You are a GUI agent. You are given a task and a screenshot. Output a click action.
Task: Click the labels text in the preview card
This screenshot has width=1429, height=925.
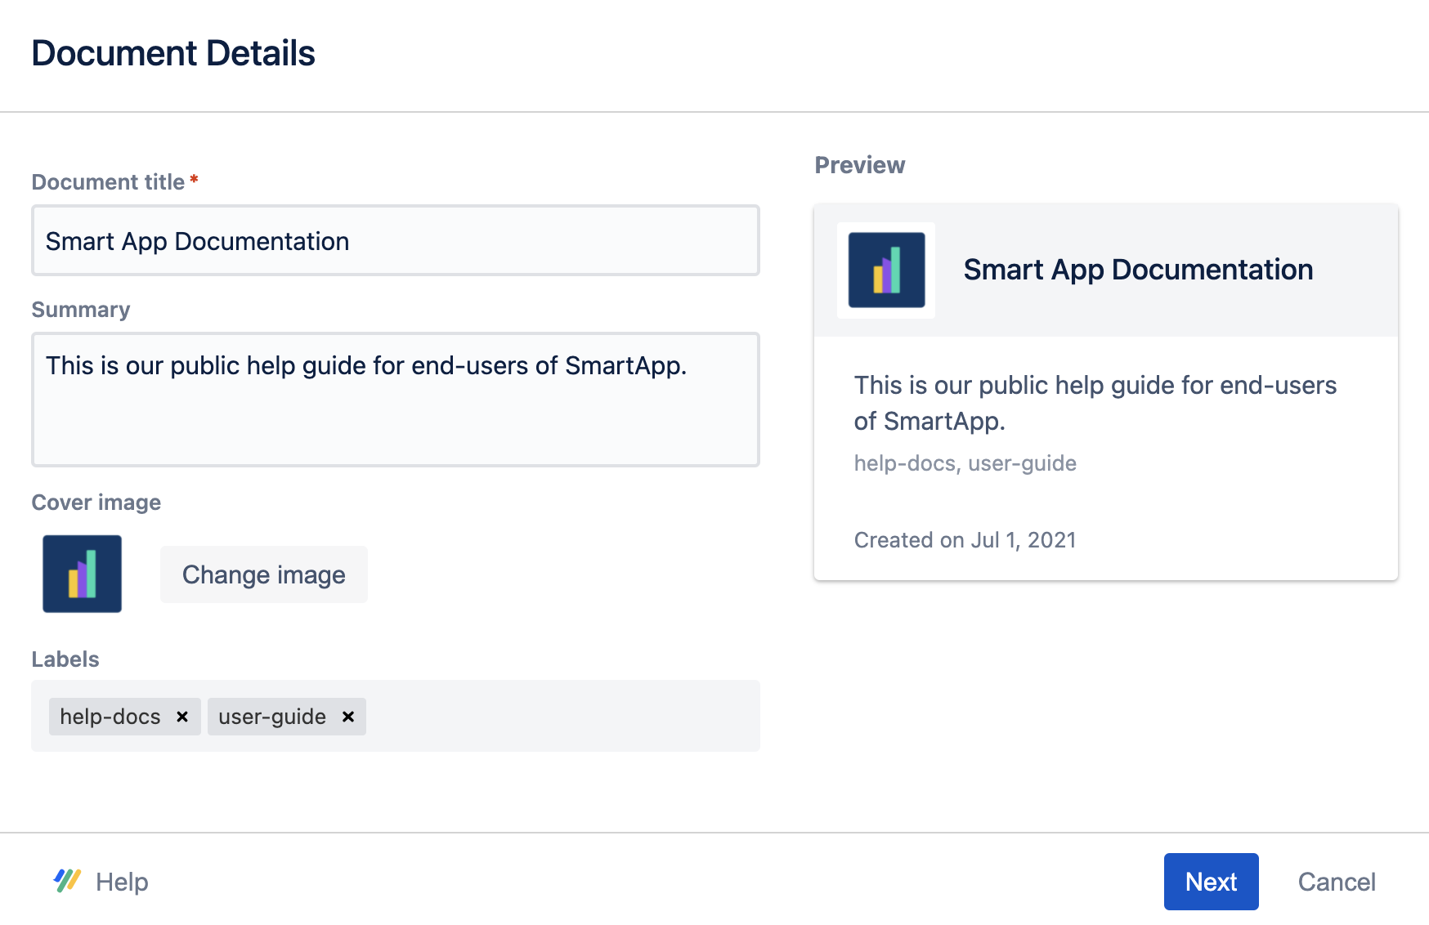(965, 462)
